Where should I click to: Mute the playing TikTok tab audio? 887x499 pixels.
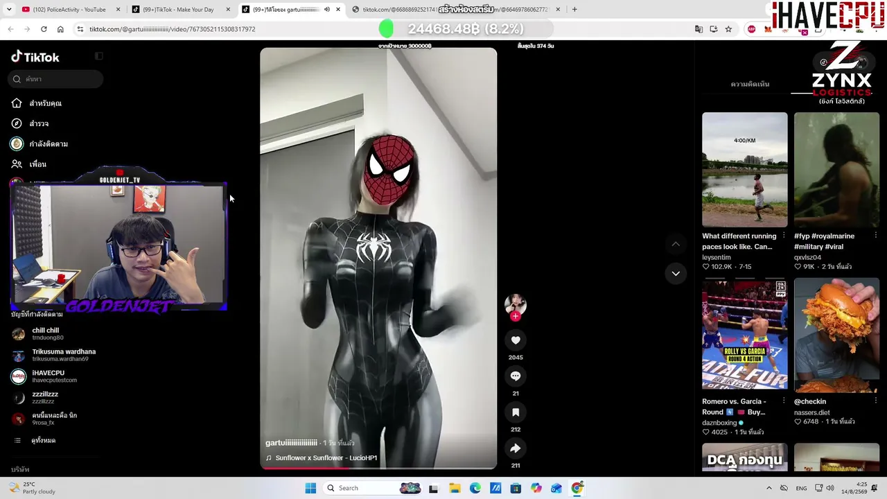click(x=327, y=10)
